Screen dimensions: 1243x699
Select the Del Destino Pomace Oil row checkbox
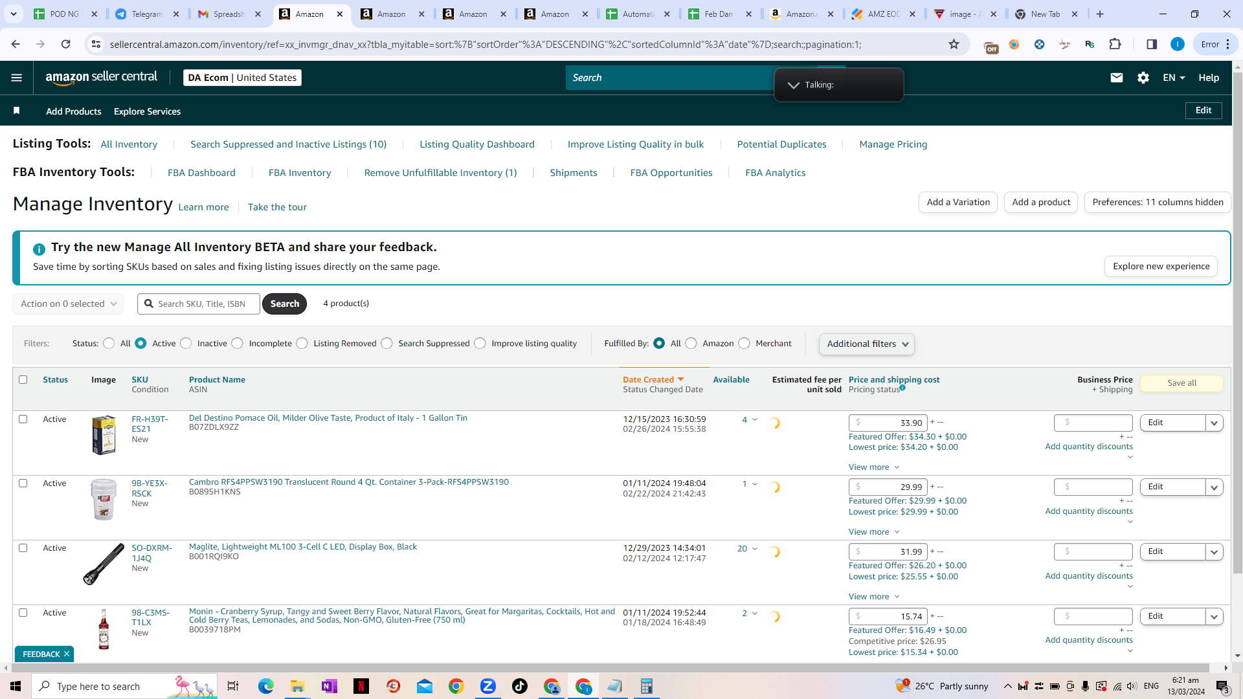click(23, 419)
